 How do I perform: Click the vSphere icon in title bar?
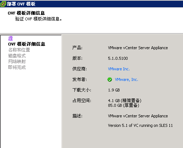3,4
